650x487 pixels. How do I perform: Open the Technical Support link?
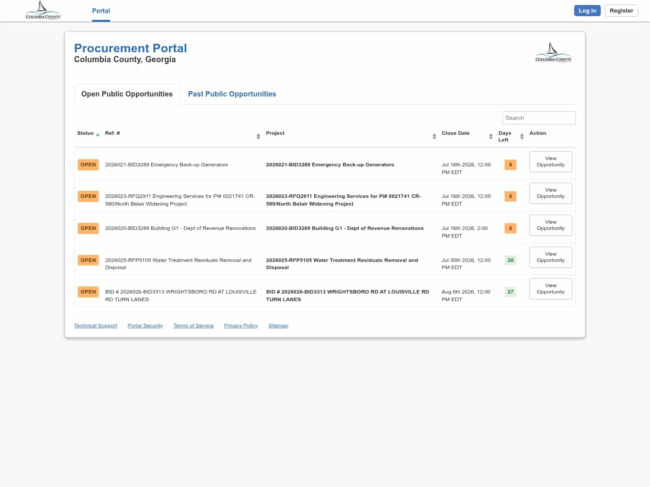pos(95,326)
